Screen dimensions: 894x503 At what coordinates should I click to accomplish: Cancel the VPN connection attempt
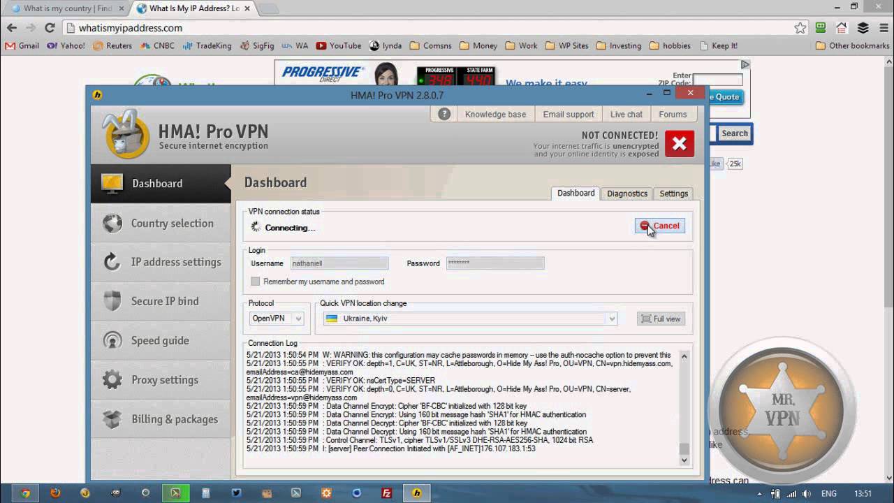pyautogui.click(x=660, y=226)
